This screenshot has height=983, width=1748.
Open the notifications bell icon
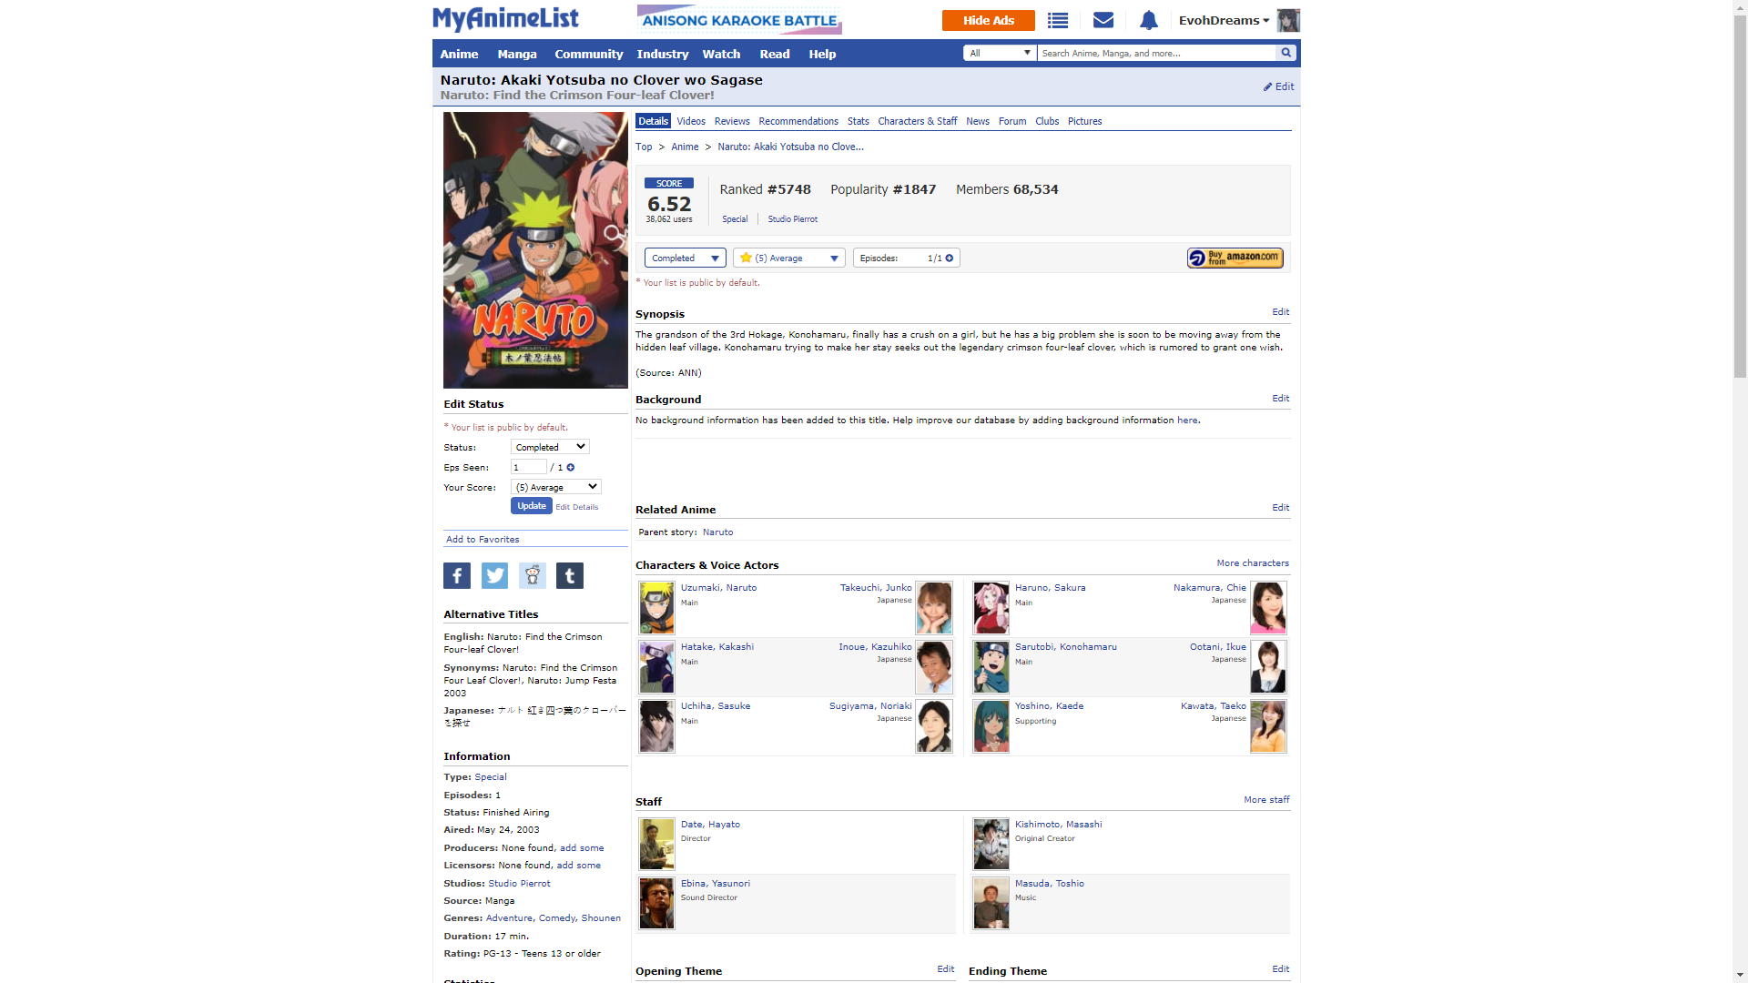coord(1148,20)
